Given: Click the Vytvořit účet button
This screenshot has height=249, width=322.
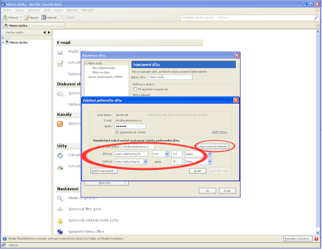Looking at the screenshot, I should (220, 171).
